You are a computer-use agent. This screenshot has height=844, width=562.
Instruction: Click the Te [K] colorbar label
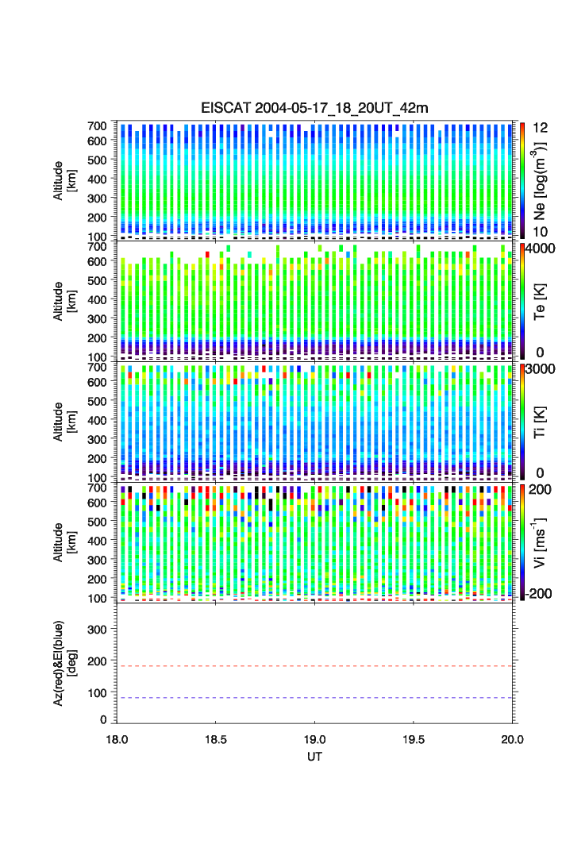pyautogui.click(x=540, y=302)
